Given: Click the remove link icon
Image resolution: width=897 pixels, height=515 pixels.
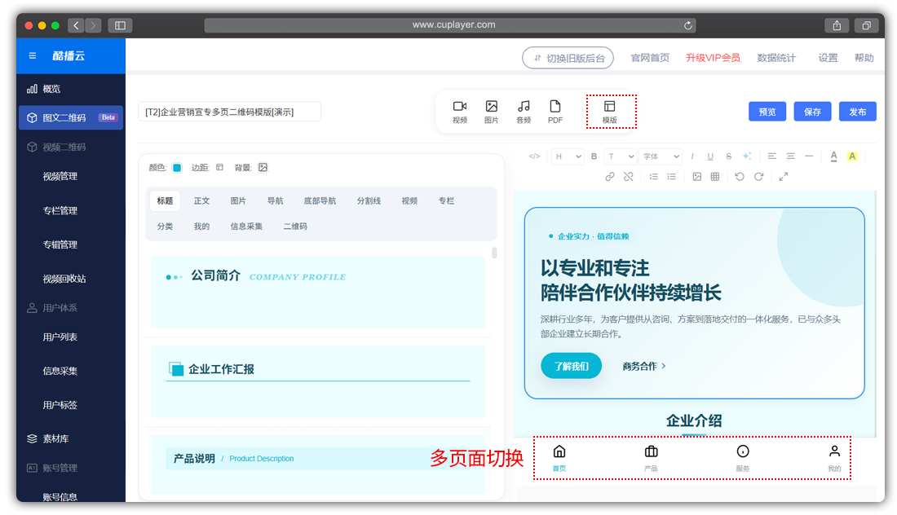Looking at the screenshot, I should point(628,177).
